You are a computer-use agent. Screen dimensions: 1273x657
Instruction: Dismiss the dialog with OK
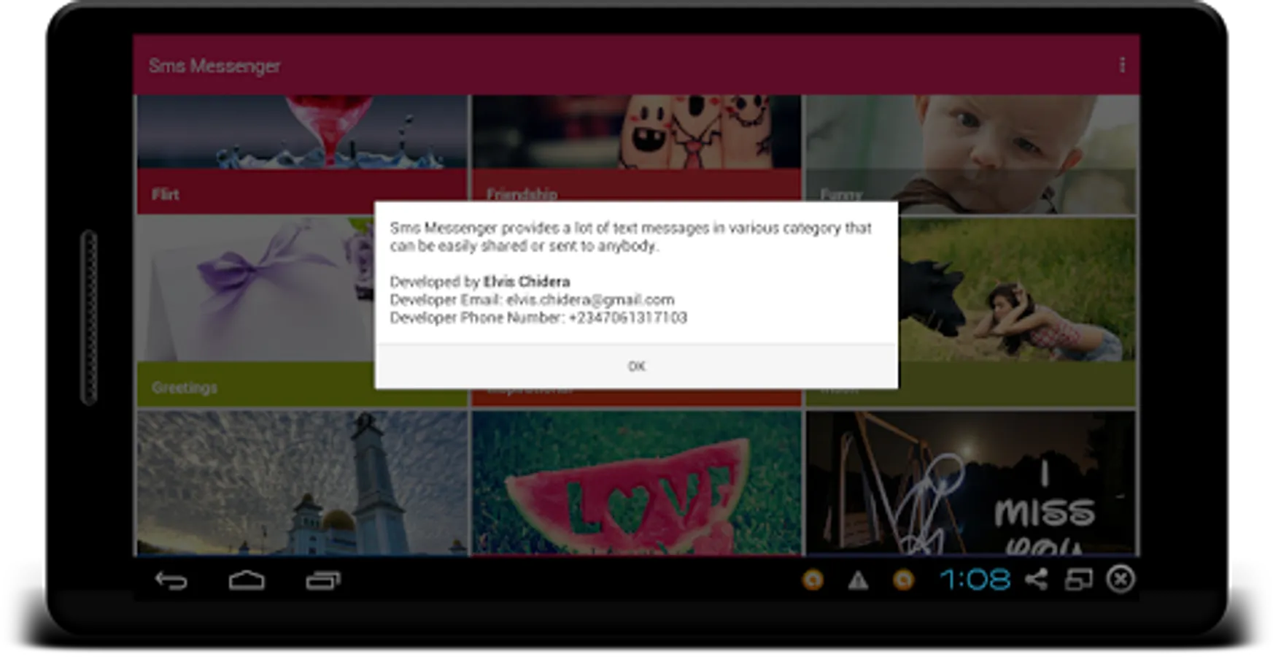pos(636,366)
